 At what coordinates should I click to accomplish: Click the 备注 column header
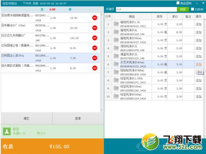188,17
